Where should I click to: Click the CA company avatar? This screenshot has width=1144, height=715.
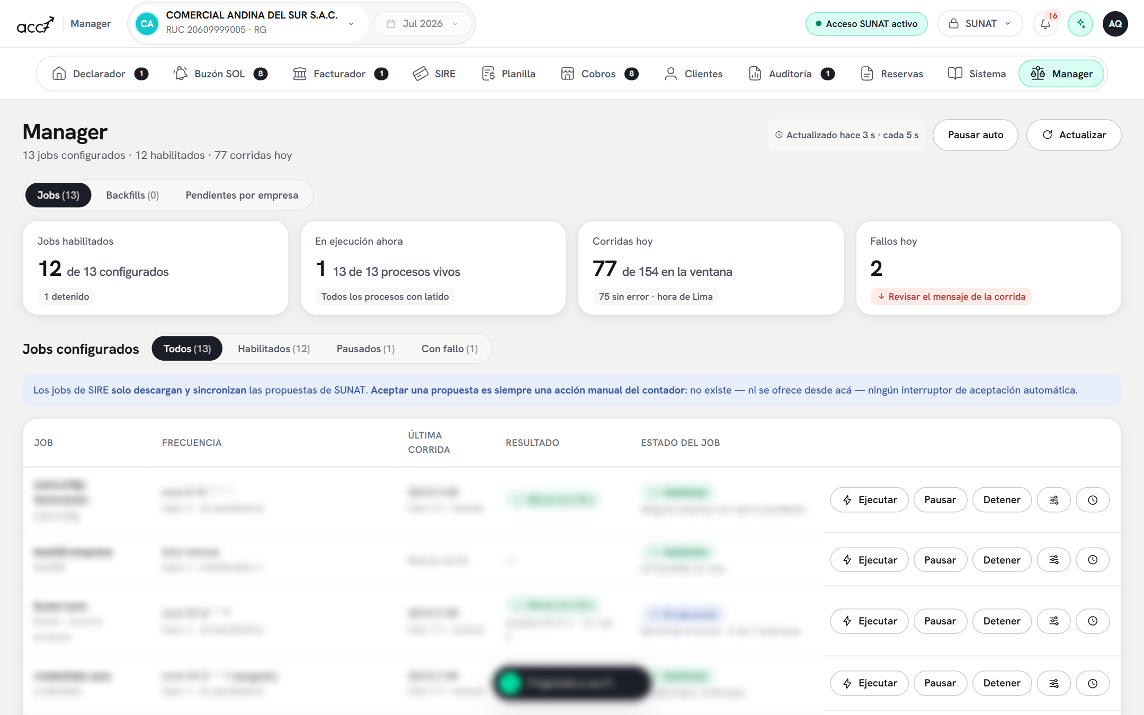147,24
